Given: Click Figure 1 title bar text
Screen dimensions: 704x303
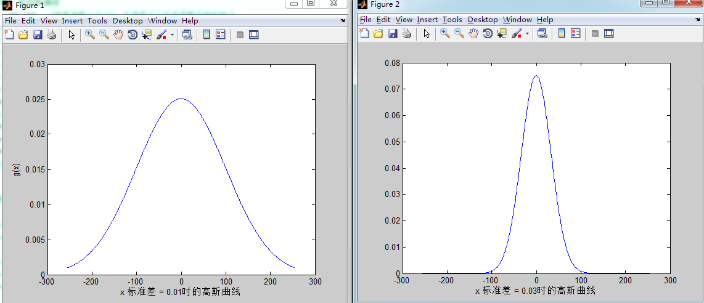Looking at the screenshot, I should (30, 6).
